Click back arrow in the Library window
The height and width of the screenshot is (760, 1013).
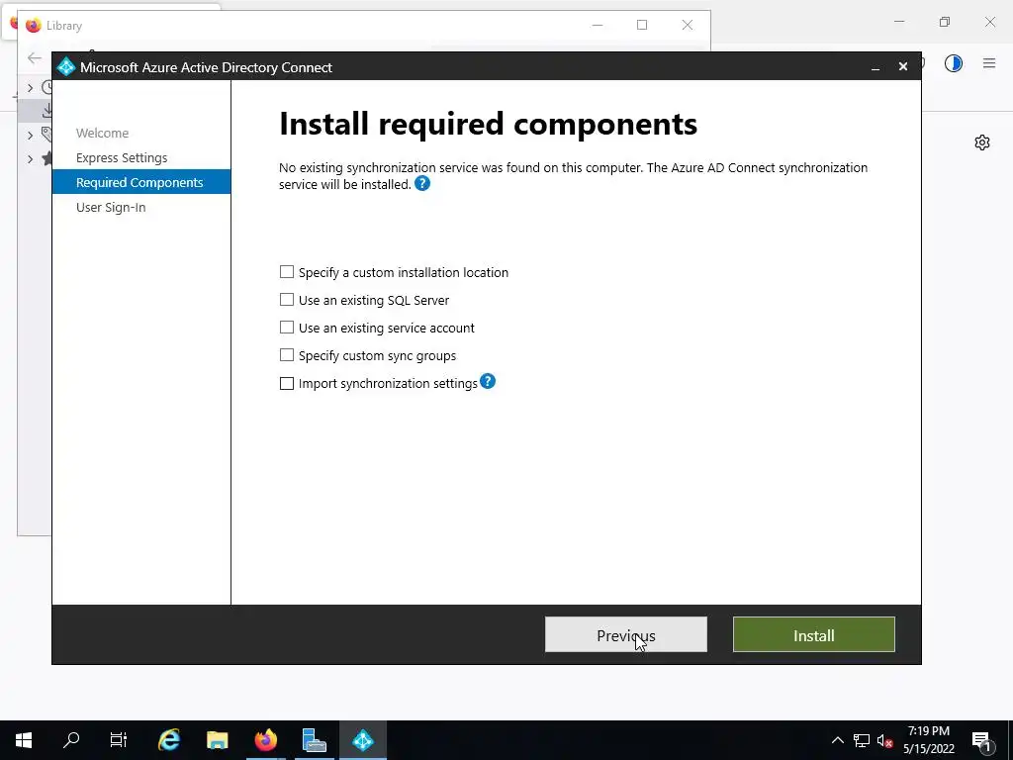[35, 57]
